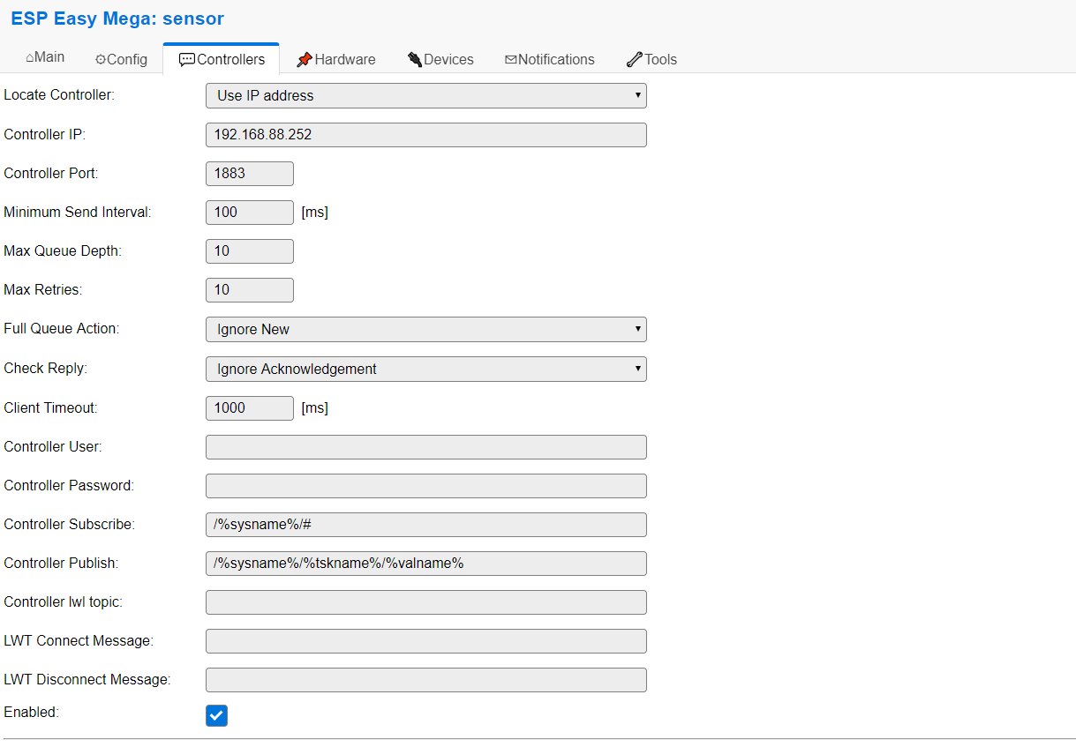Click the Controller Password field

point(426,486)
